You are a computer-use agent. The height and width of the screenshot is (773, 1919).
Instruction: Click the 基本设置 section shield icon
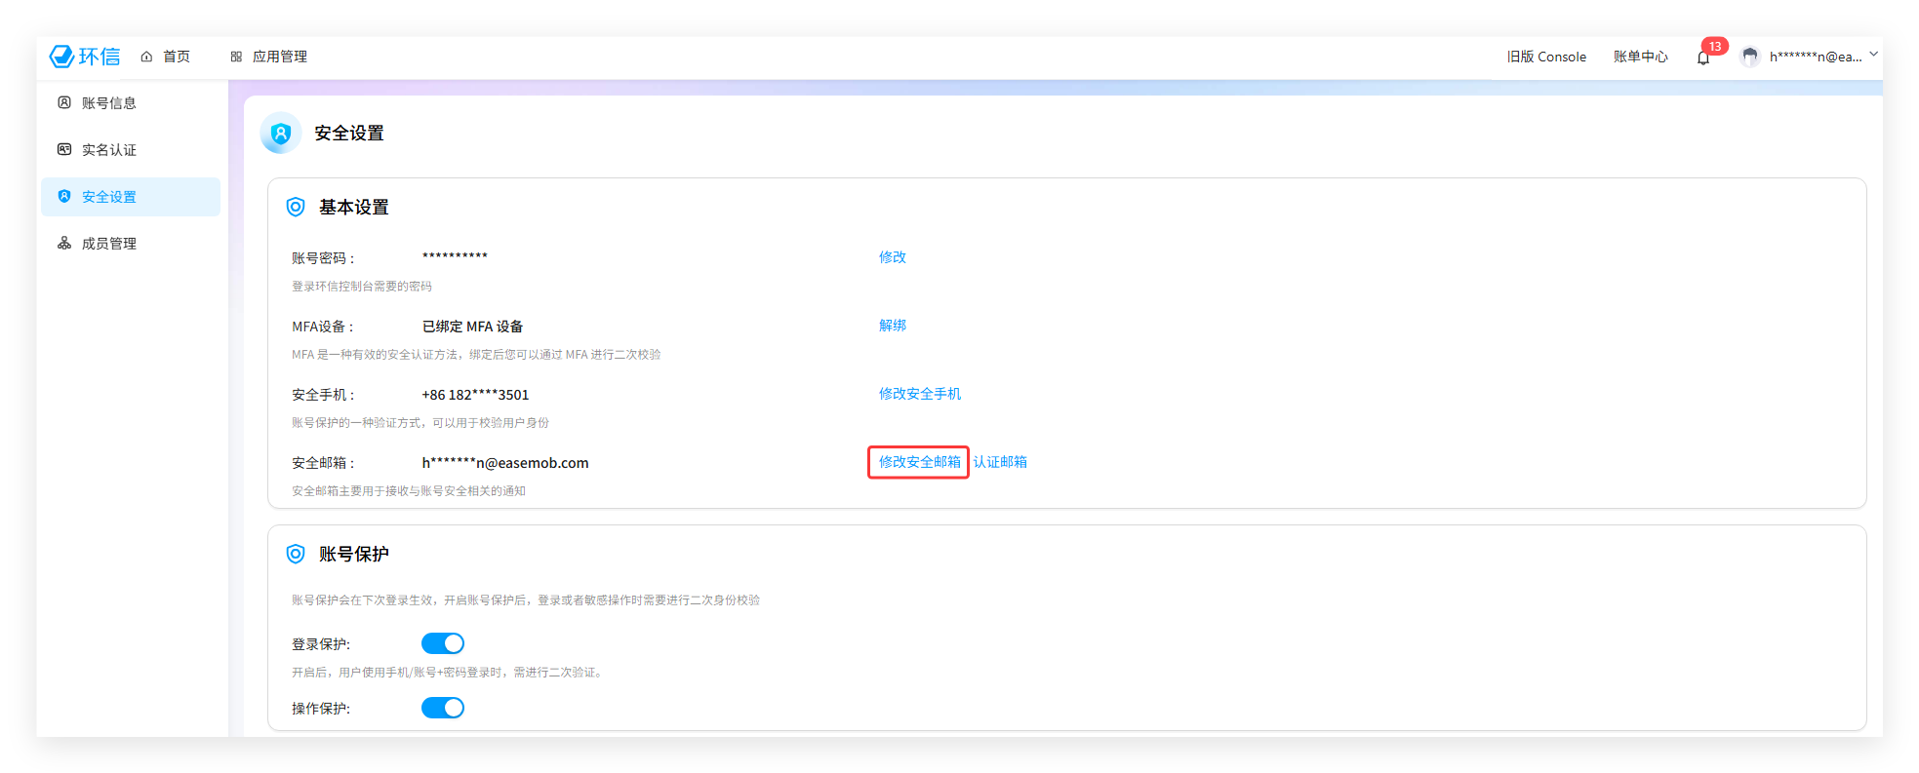click(x=296, y=207)
